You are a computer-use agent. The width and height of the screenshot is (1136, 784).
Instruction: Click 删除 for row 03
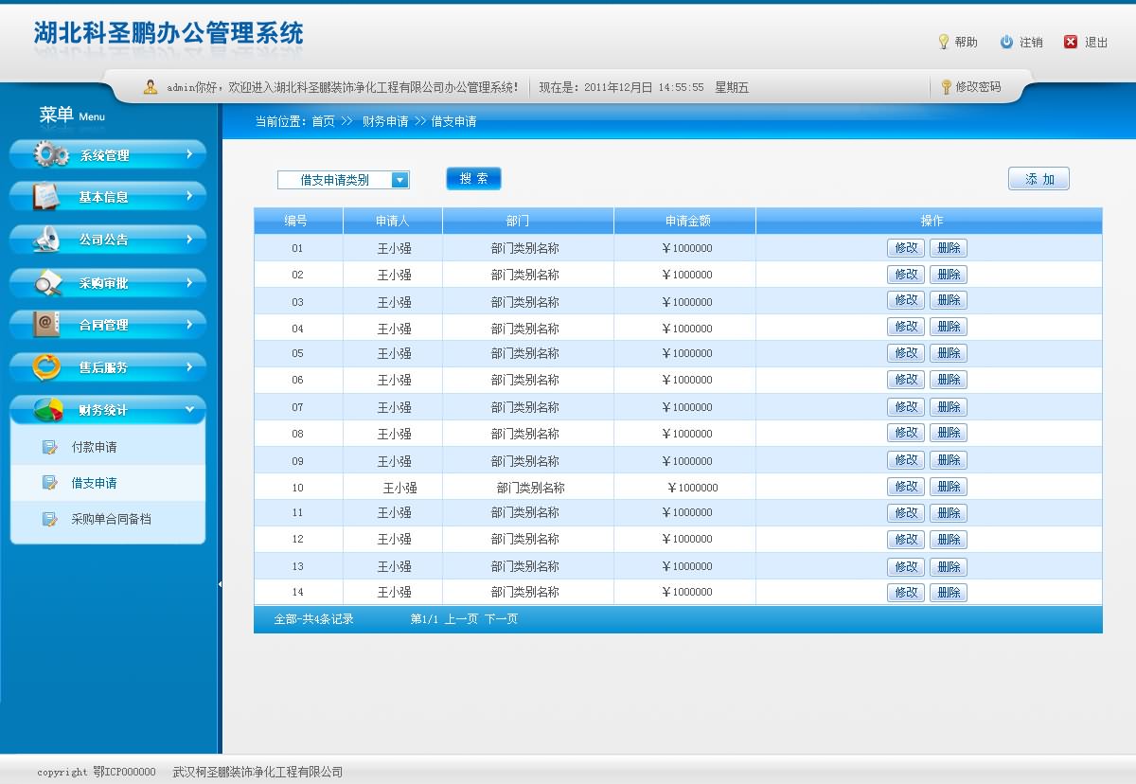coord(948,300)
